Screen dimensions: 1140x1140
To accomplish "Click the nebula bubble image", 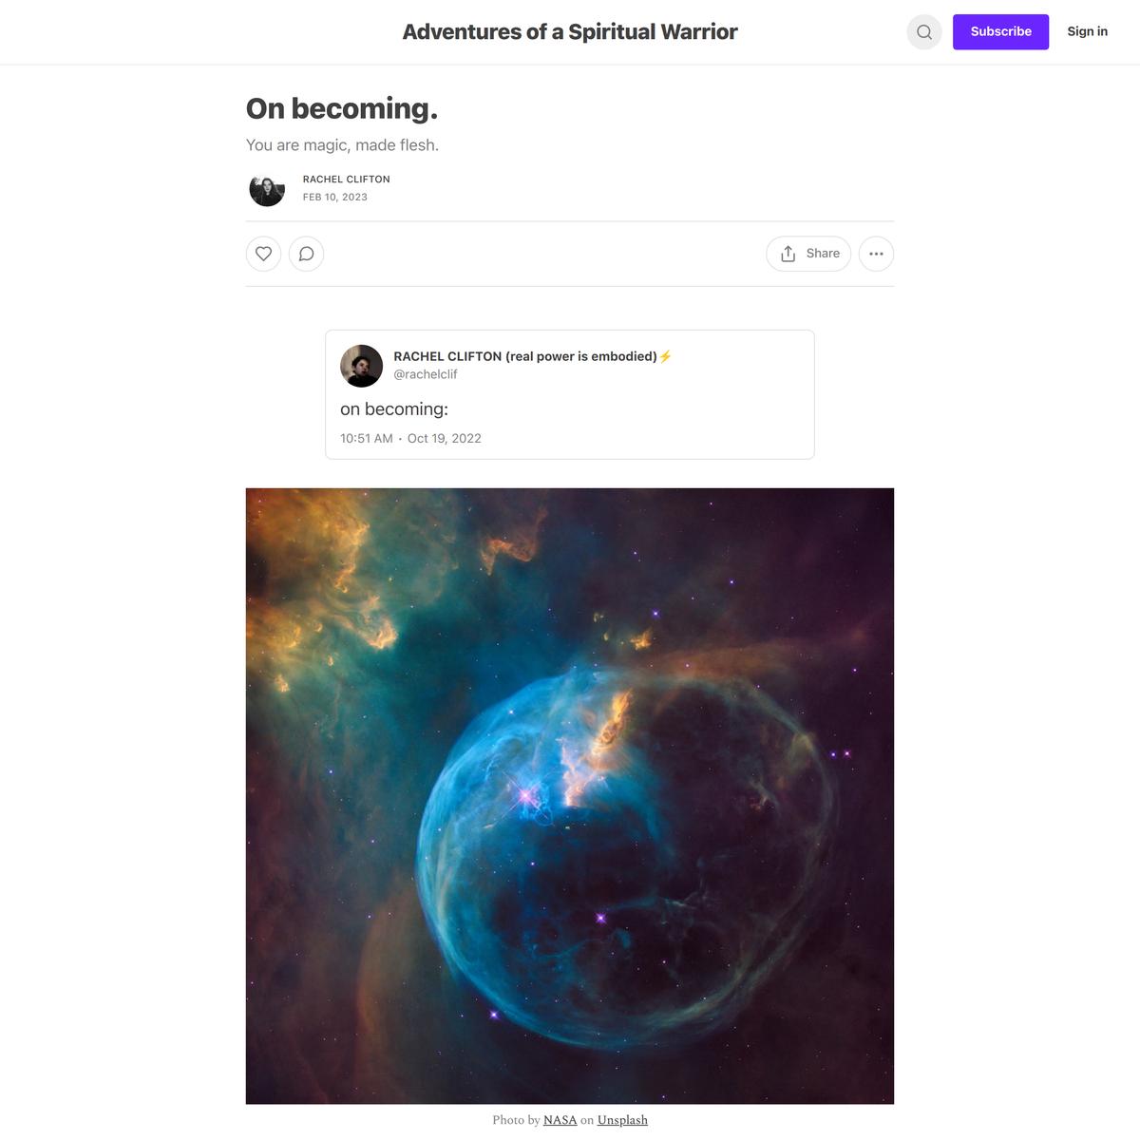I will tap(570, 796).
